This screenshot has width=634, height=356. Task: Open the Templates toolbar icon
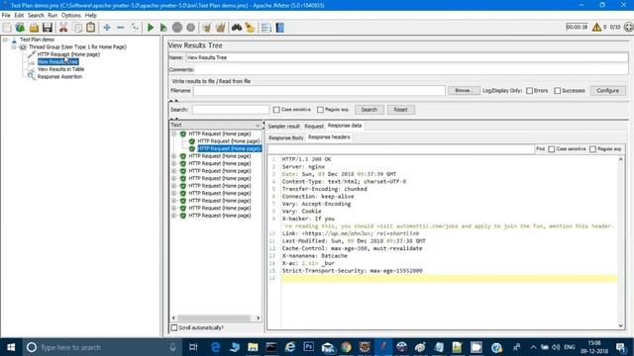coord(20,28)
